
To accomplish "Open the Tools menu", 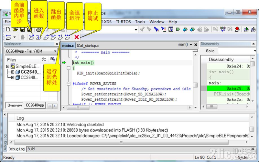I will click(x=140, y=22).
